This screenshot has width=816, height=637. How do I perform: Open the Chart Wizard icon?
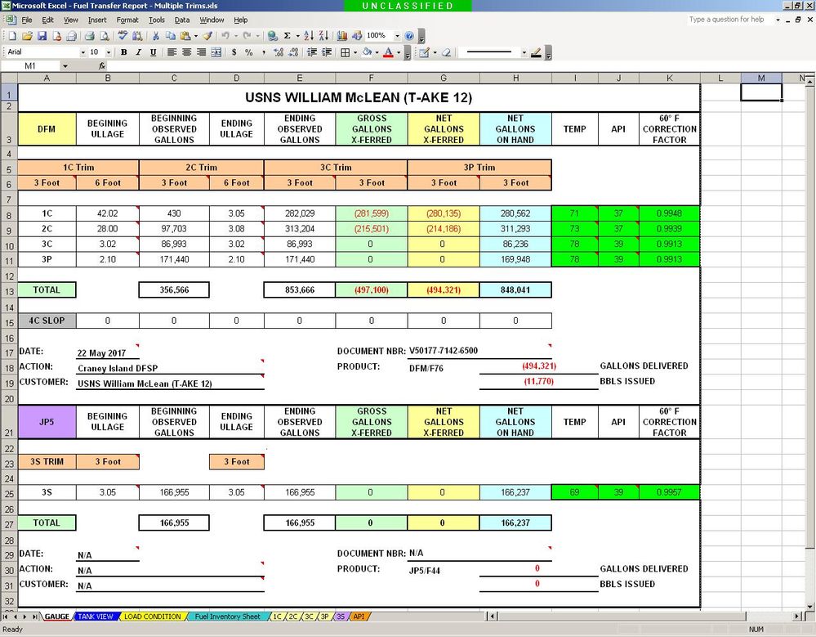342,36
